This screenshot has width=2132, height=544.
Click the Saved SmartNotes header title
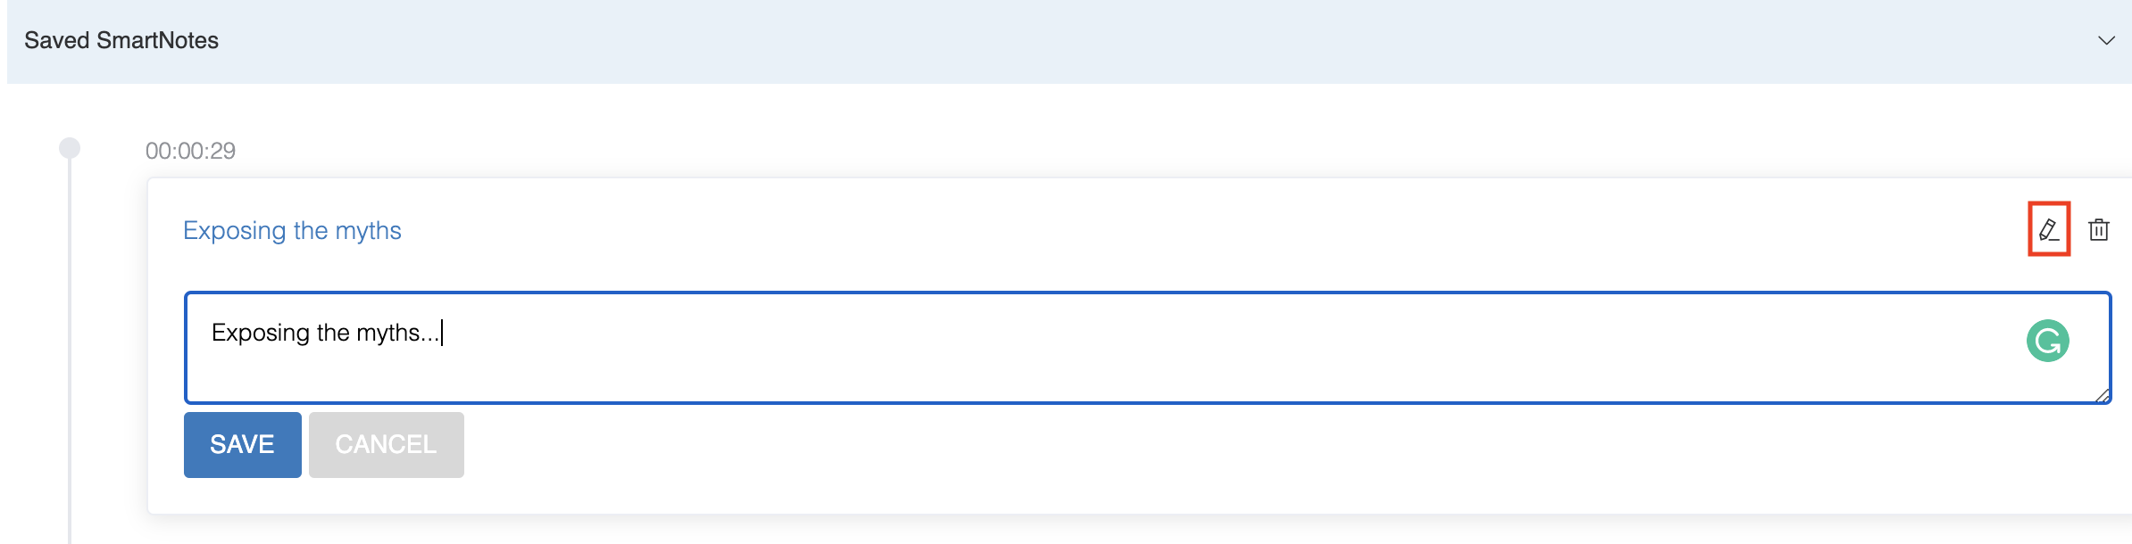point(121,40)
